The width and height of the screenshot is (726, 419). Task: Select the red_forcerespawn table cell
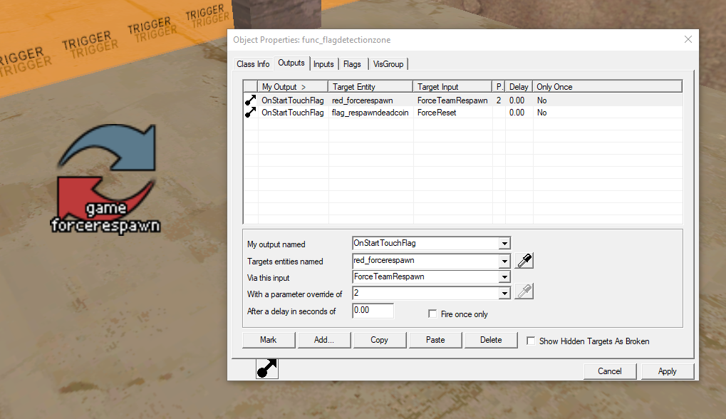click(x=363, y=100)
